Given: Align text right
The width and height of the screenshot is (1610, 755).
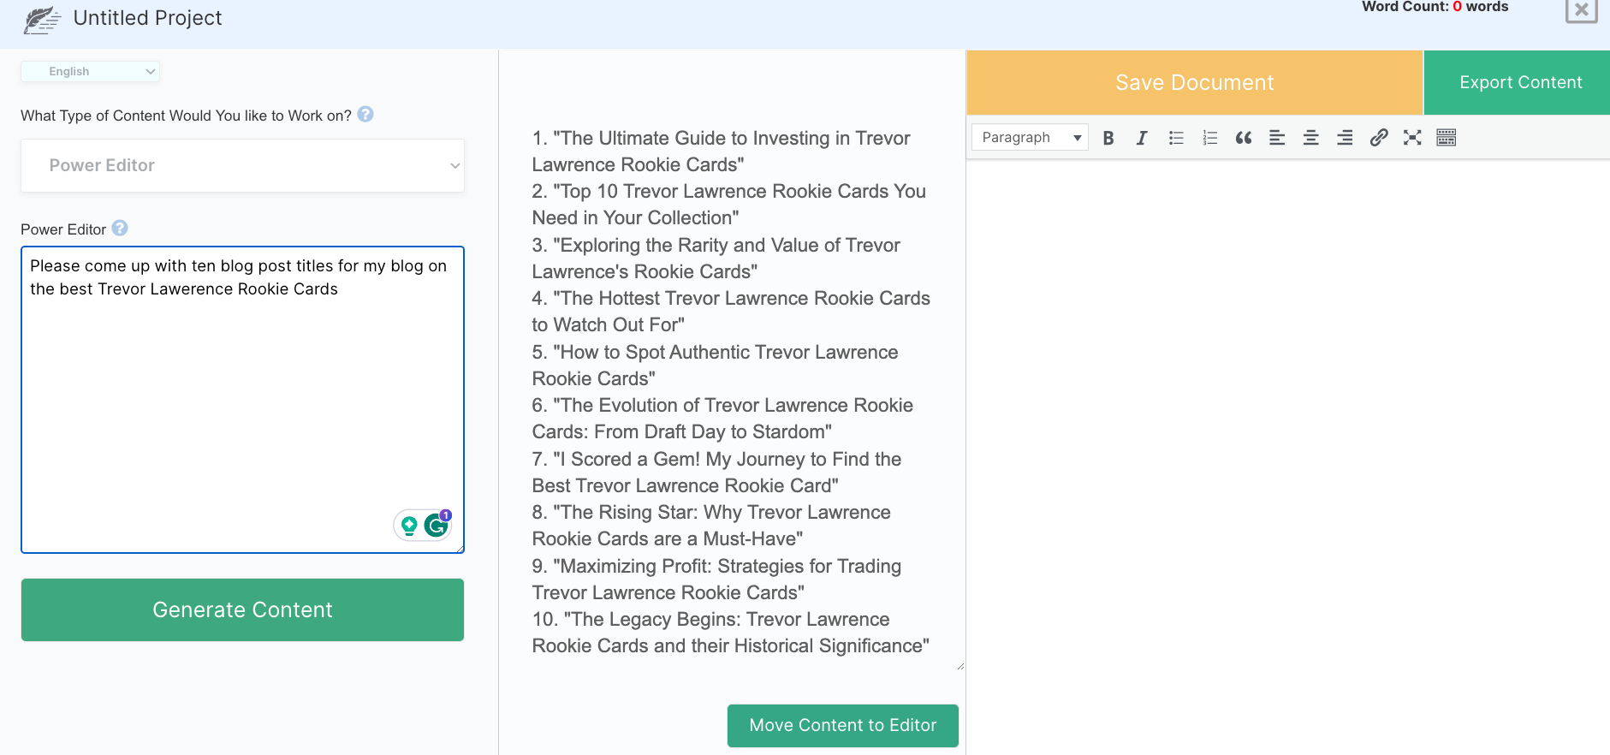Looking at the screenshot, I should tap(1345, 138).
